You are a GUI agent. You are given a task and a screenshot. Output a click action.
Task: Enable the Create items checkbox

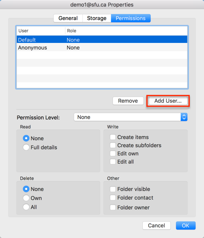point(113,137)
